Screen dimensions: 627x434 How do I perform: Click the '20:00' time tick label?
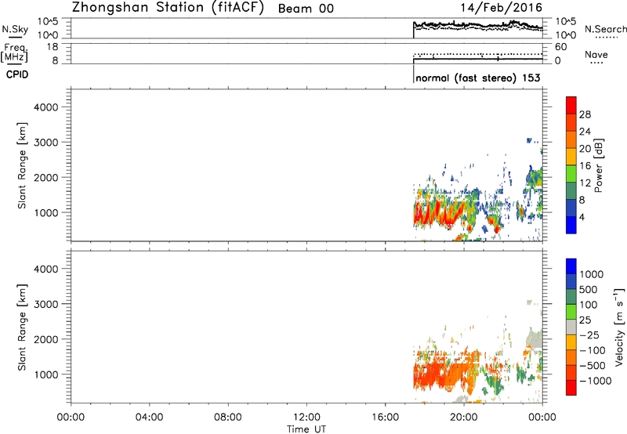pyautogui.click(x=464, y=418)
